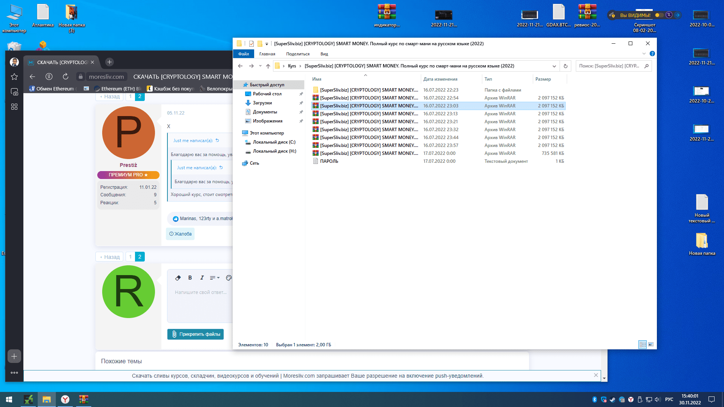724x407 pixels.
Task: Click the 'Прикрепить файлы' button
Action: (195, 334)
